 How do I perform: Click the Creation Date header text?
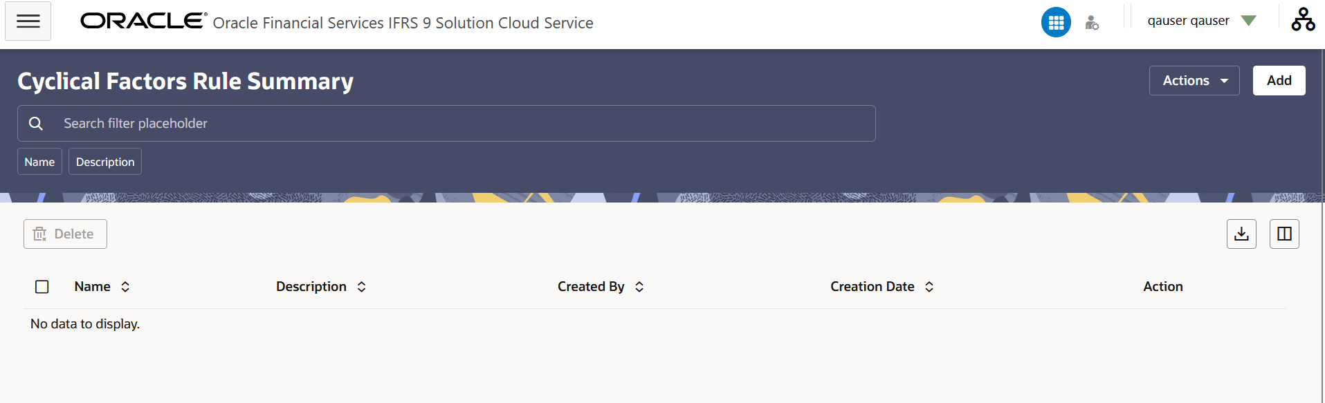(872, 287)
